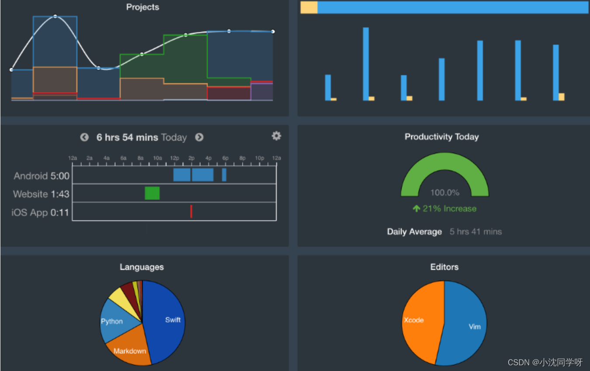The image size is (590, 371).
Task: Go to next day with right arrow
Action: point(199,137)
